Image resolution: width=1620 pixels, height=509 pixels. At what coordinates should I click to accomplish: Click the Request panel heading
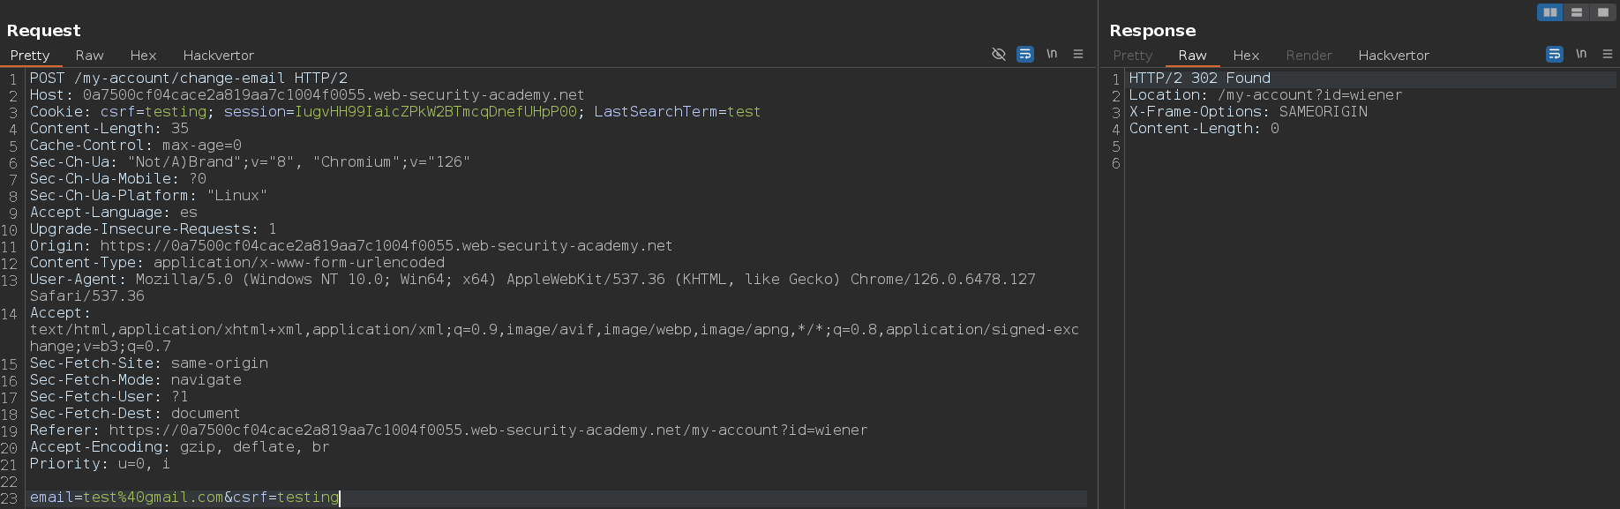click(44, 30)
